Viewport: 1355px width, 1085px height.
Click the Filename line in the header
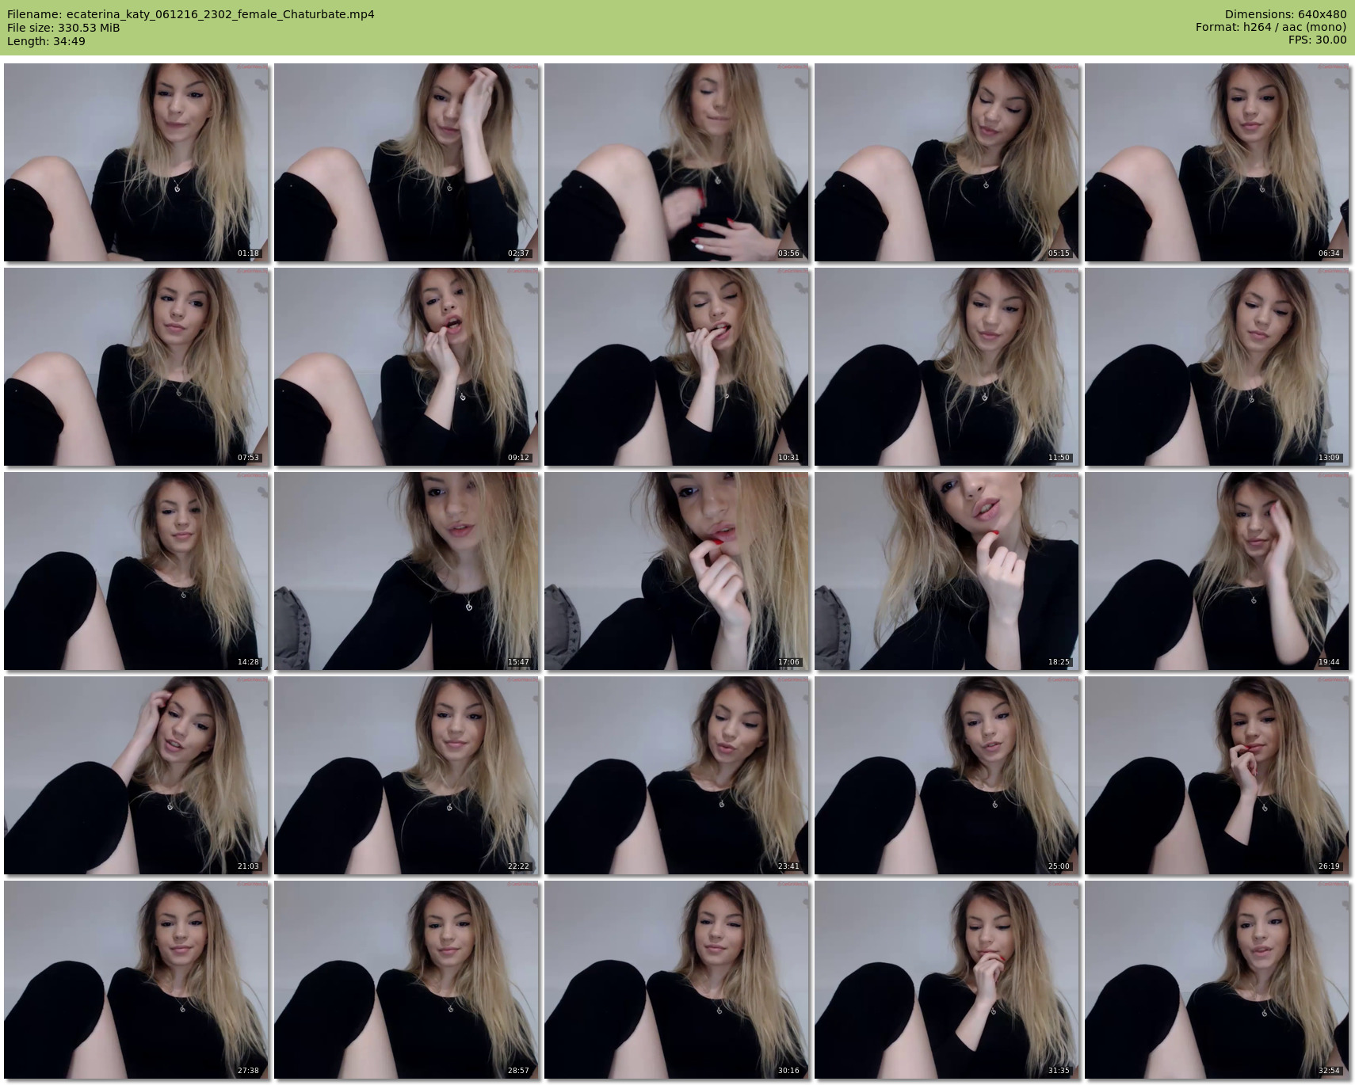point(190,14)
